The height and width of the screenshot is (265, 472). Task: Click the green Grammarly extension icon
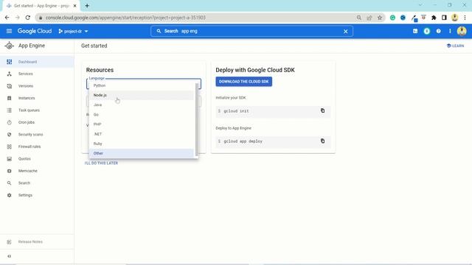coord(392,18)
